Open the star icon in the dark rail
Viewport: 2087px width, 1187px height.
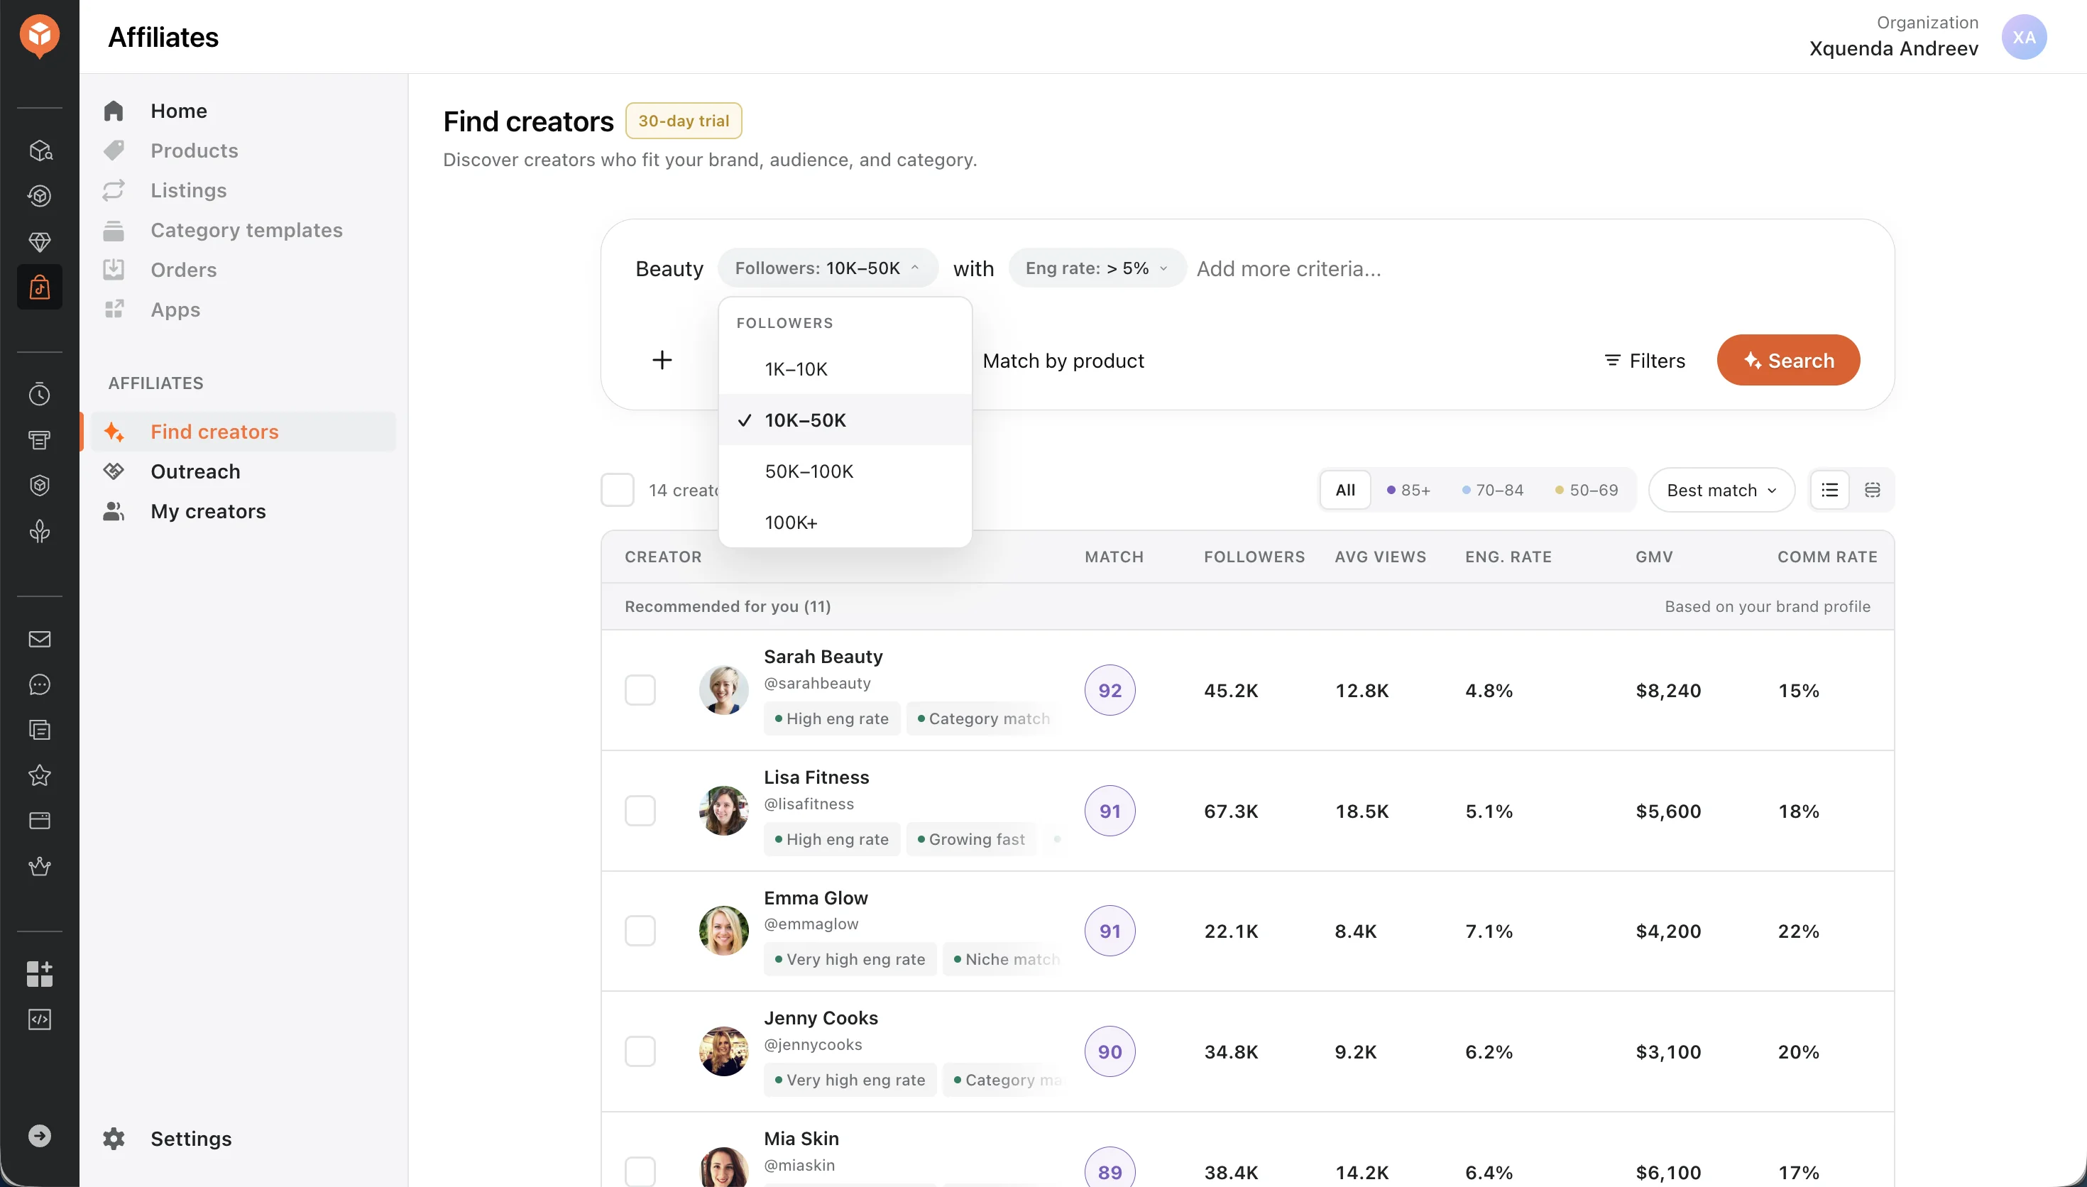click(x=39, y=775)
